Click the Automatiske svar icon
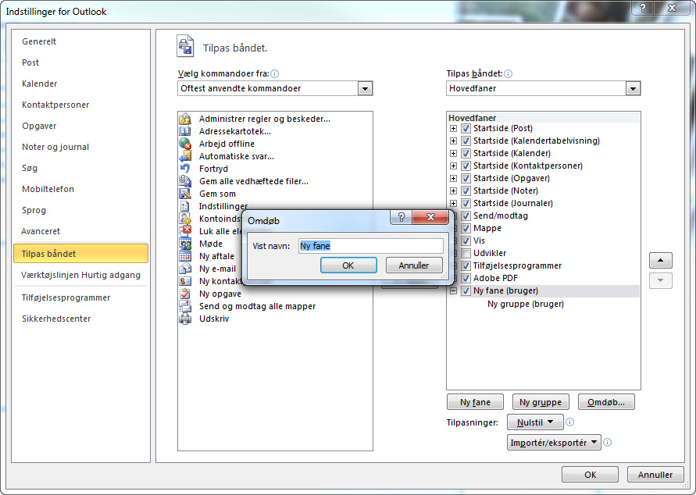696x495 pixels. 185,156
